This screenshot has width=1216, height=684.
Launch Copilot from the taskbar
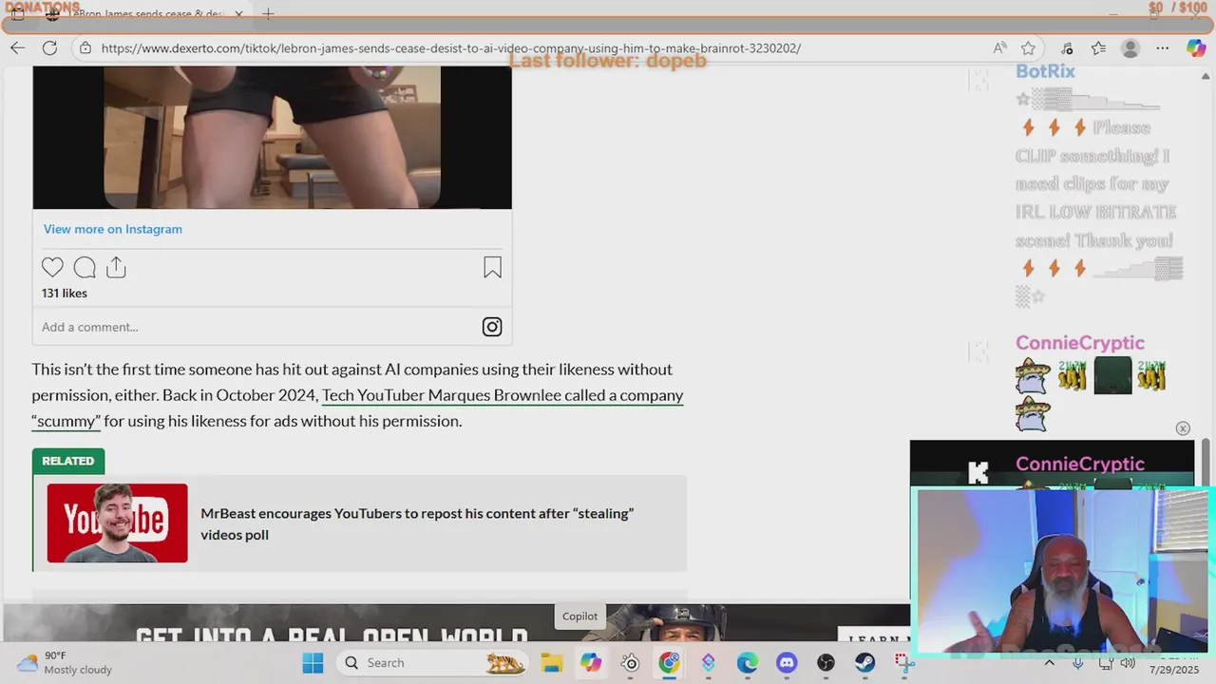[591, 663]
